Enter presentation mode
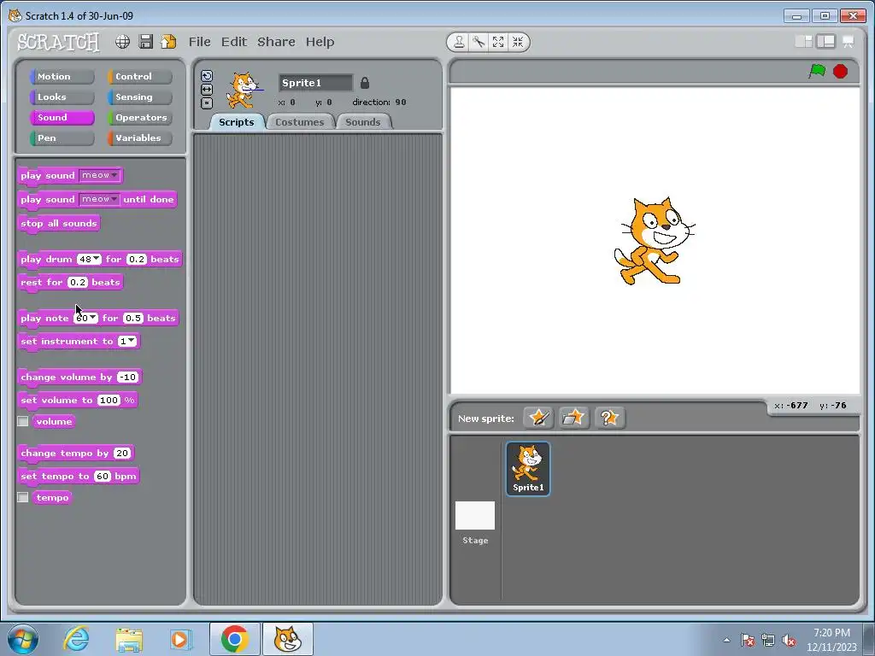This screenshot has height=656, width=875. coord(849,42)
